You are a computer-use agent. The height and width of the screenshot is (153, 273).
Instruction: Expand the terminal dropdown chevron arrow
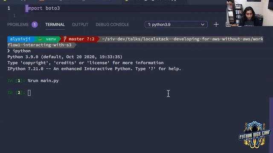203,25
